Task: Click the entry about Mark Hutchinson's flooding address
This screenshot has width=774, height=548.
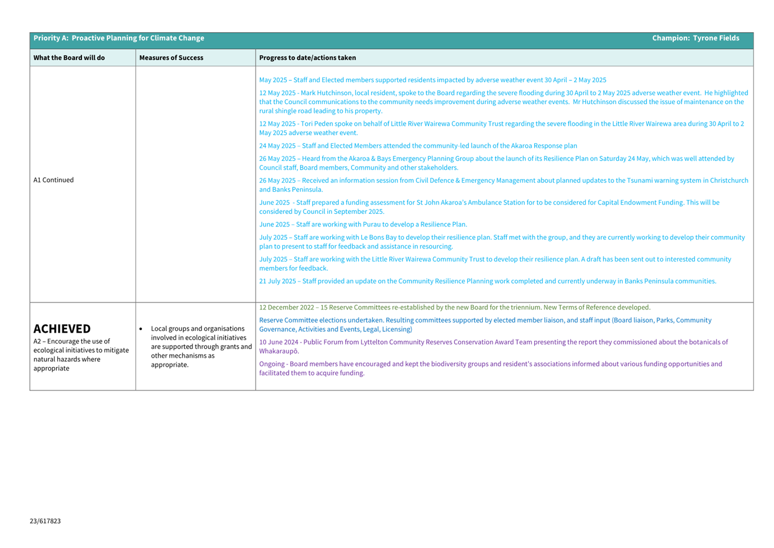Action: pos(503,102)
